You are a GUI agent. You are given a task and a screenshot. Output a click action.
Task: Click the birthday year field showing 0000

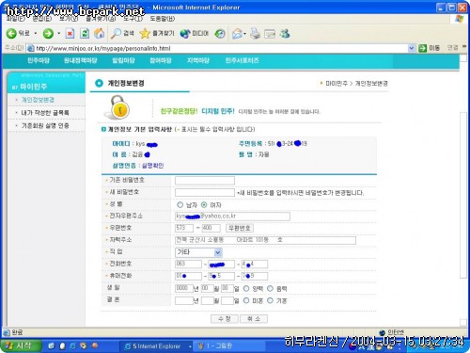pyautogui.click(x=184, y=288)
